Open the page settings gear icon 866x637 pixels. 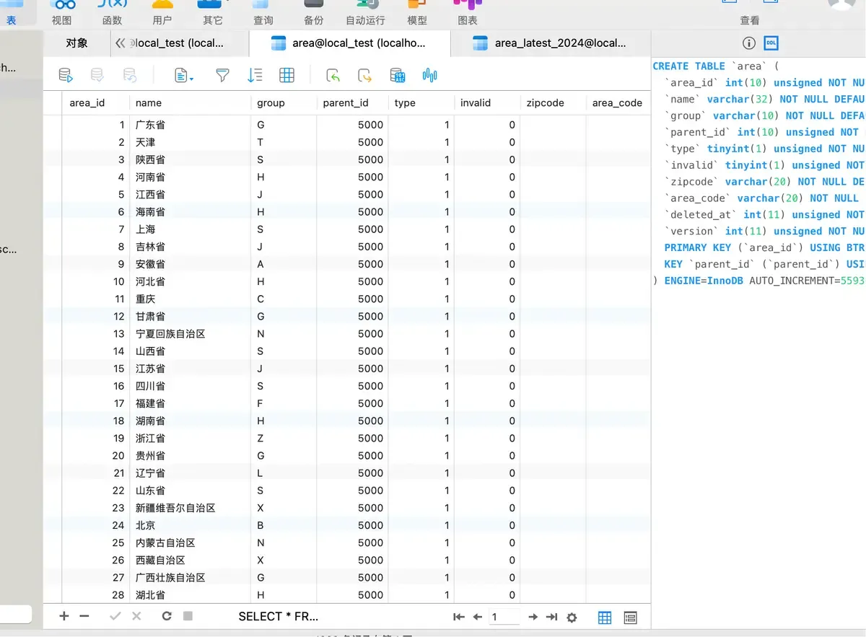[572, 618]
